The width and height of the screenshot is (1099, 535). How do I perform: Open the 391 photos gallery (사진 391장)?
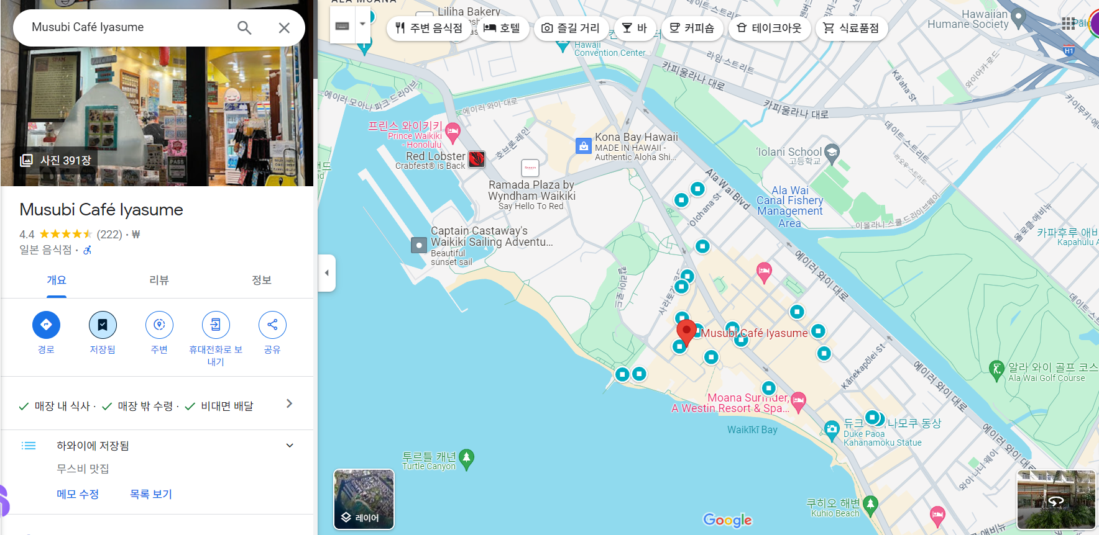coord(56,160)
